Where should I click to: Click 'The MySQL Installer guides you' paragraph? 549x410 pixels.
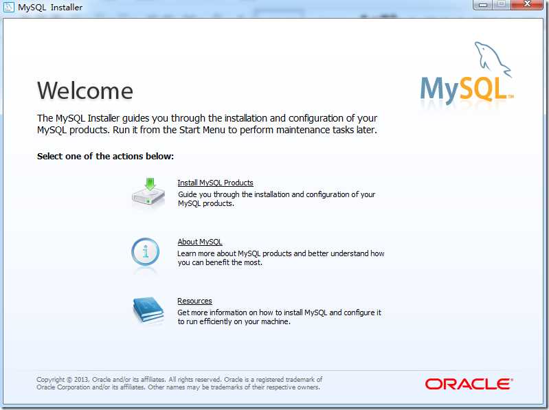[208, 124]
